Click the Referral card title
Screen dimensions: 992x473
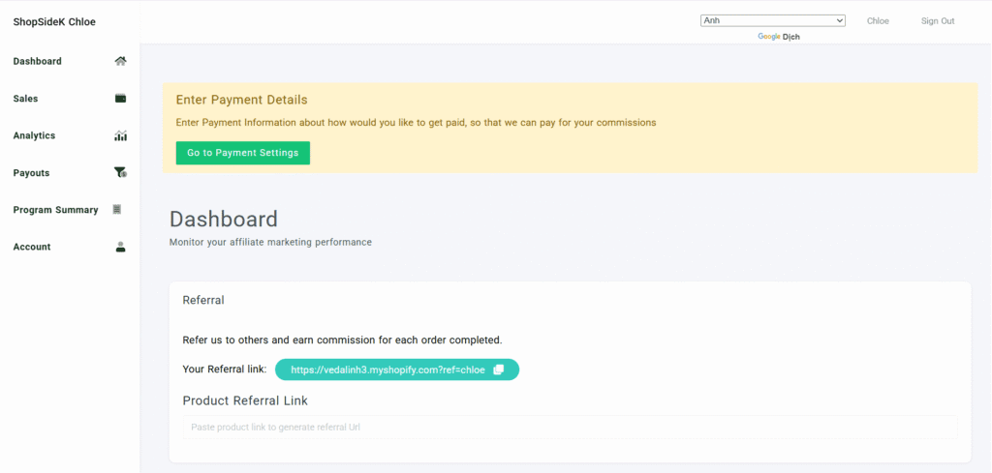pyautogui.click(x=203, y=301)
